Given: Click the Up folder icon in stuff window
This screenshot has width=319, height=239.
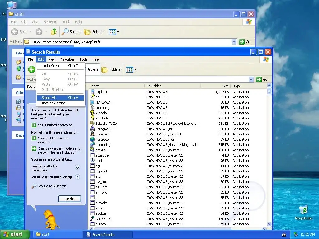Looking at the screenshot, I should tap(54, 32).
